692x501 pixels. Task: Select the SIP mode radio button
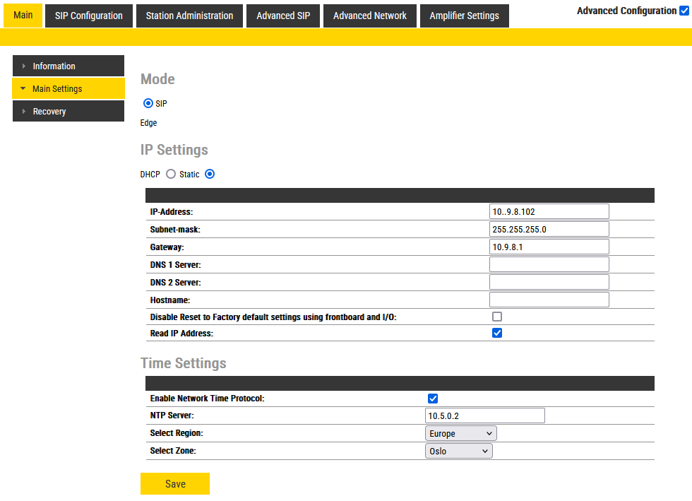[x=148, y=103]
